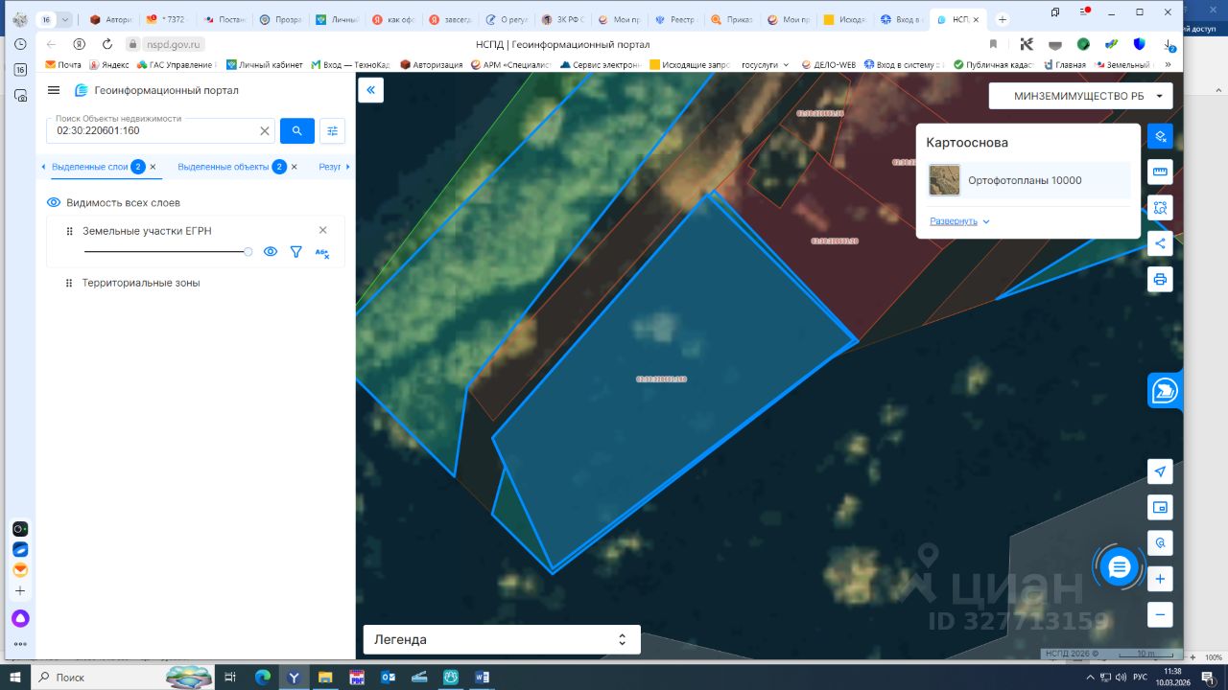1228x690 pixels.
Task: Open the filter for Земельные участки ЕГРН
Action: (296, 252)
